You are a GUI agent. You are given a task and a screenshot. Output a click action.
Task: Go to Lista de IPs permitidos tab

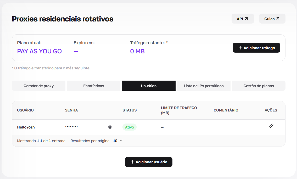coord(204,86)
